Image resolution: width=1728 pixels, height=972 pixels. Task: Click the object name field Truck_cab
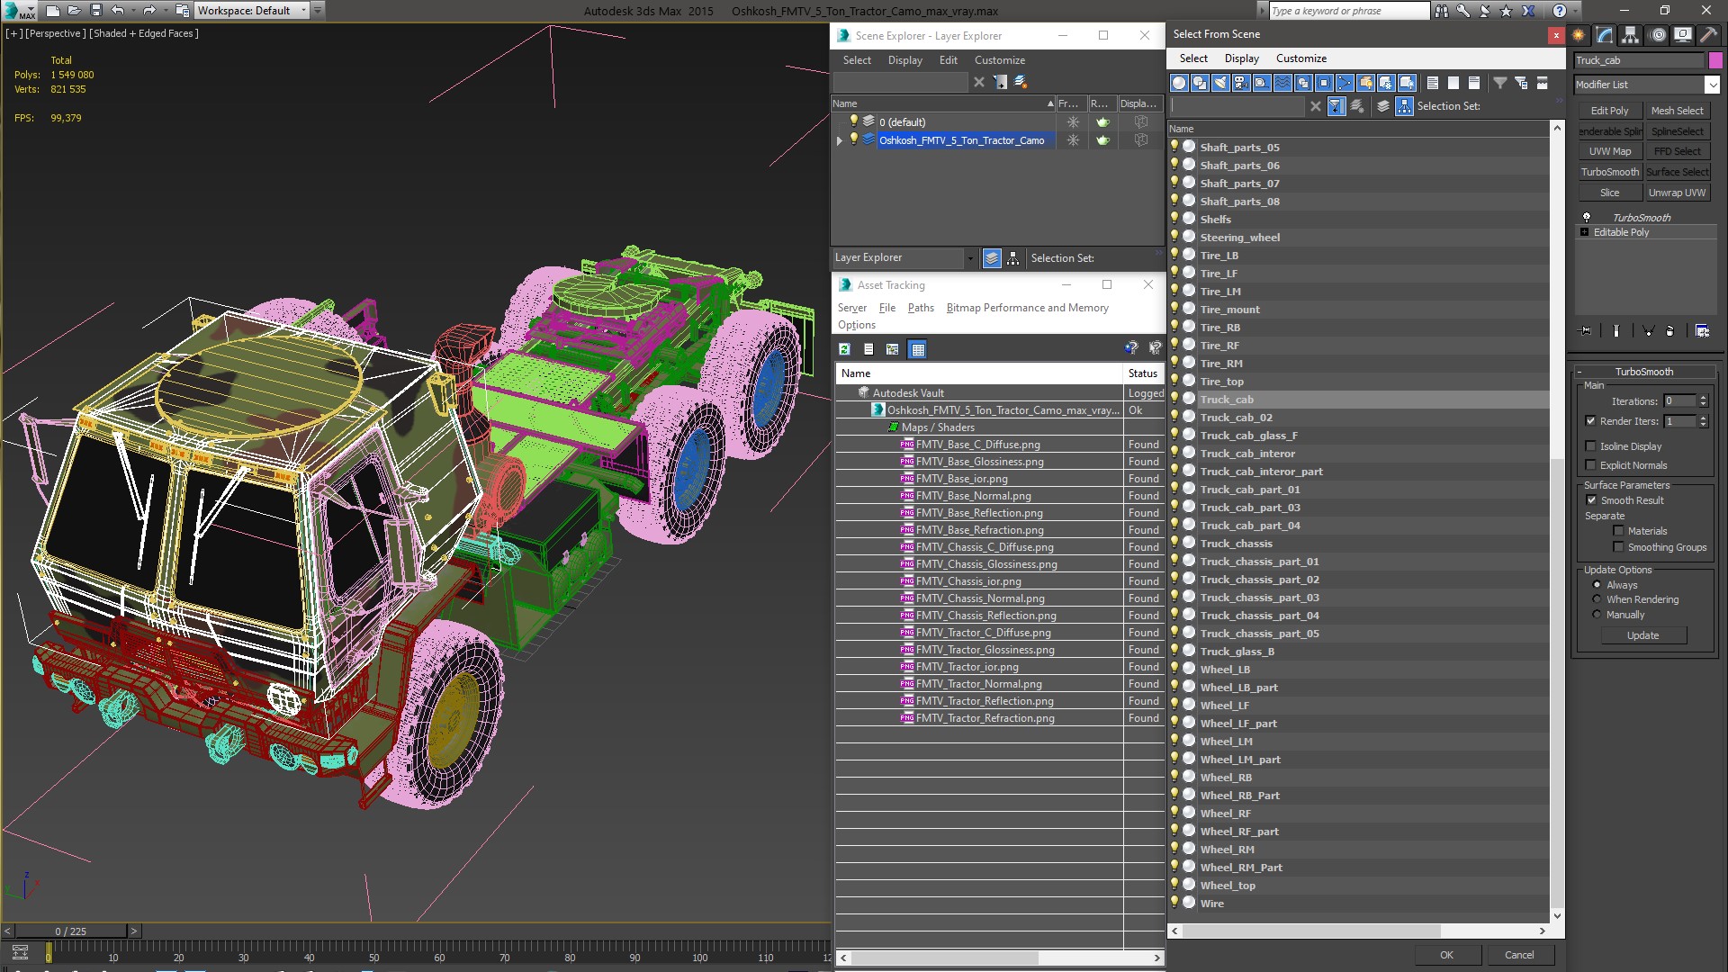coord(1638,60)
